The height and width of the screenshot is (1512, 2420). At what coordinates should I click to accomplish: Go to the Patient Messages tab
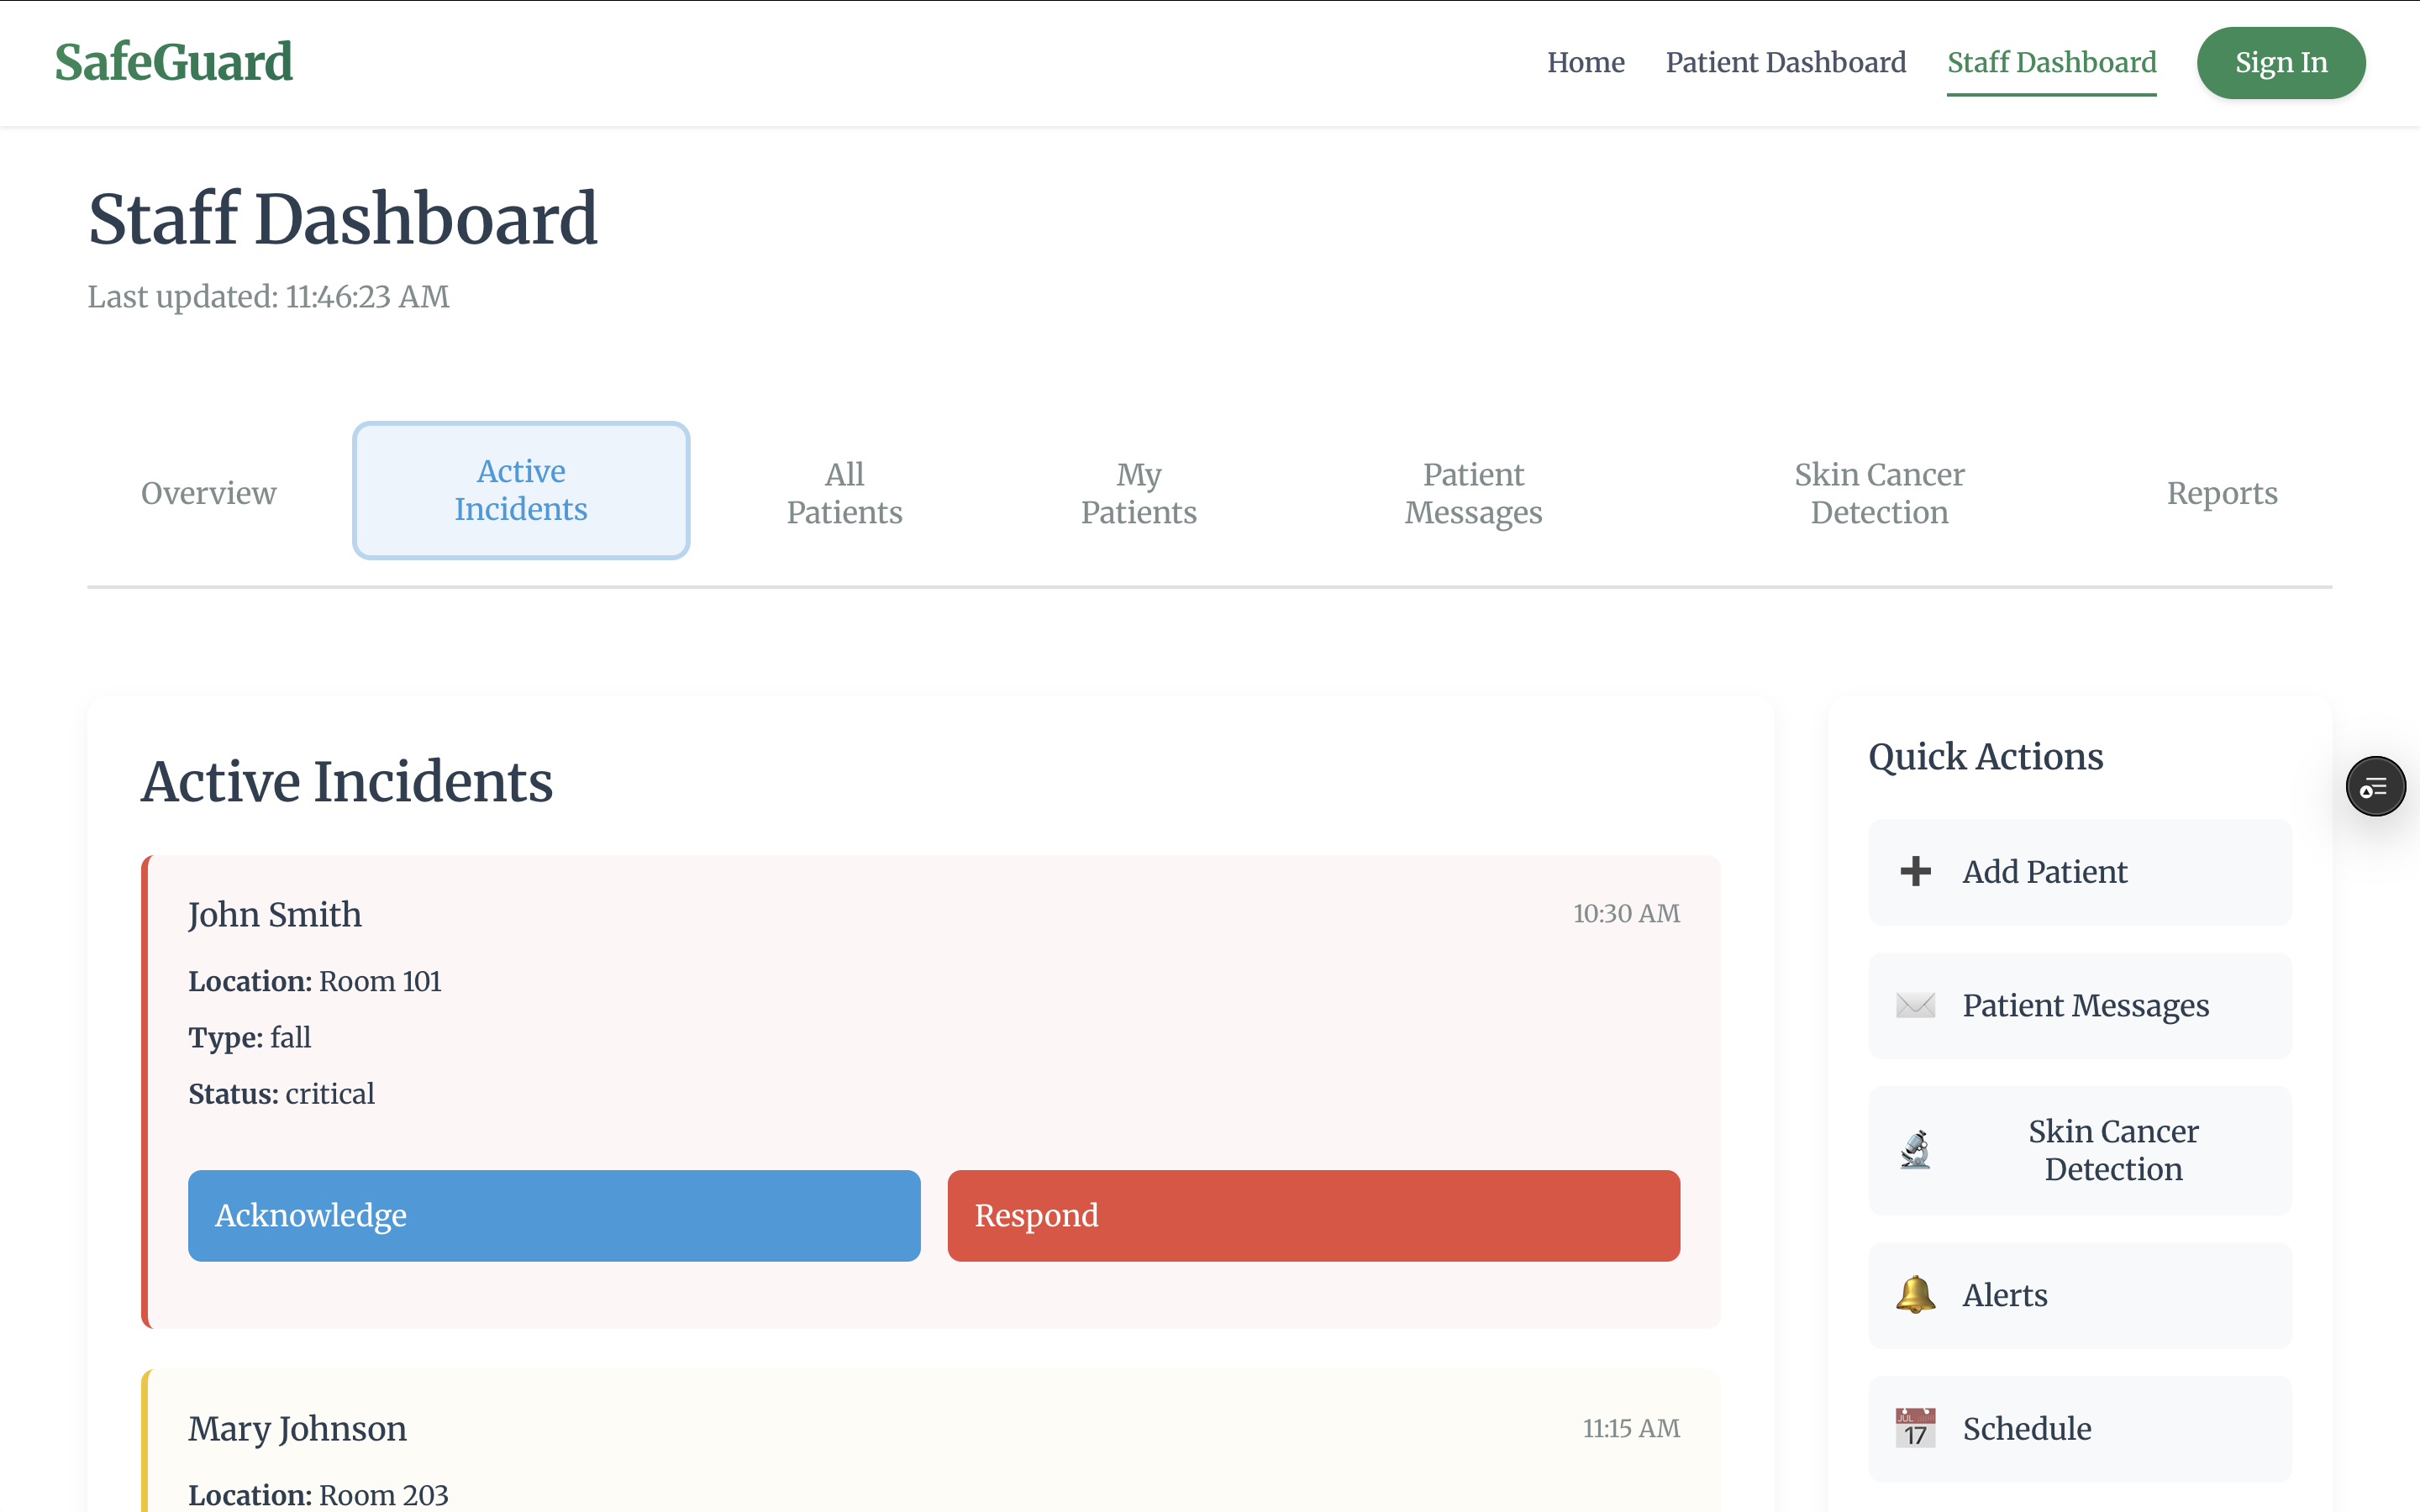tap(1472, 493)
